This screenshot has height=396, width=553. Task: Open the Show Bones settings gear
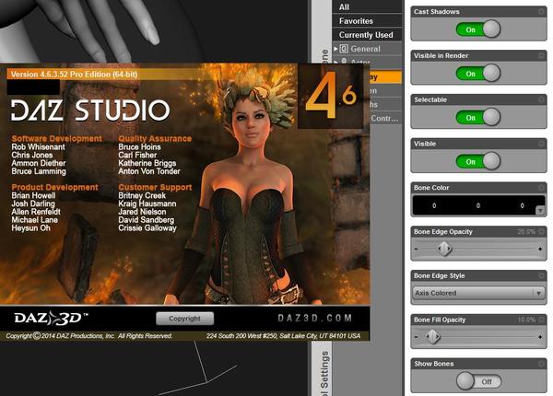click(541, 364)
